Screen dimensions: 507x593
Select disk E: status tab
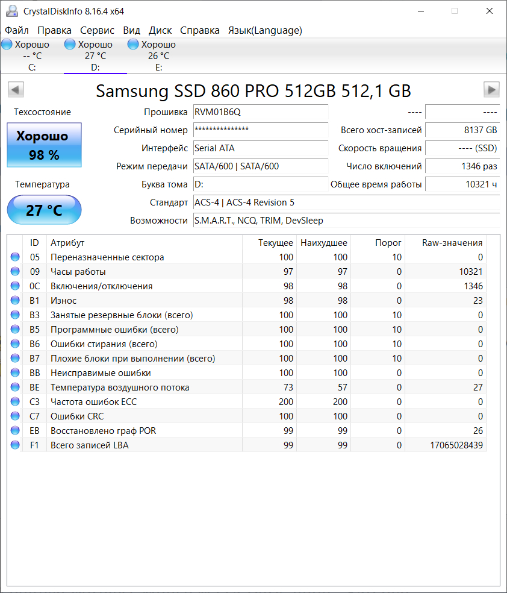point(159,55)
